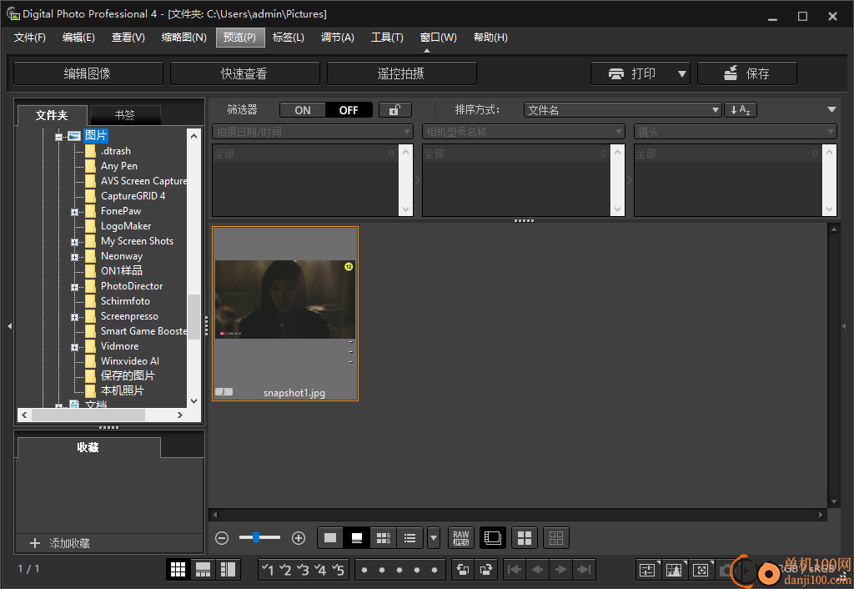The image size is (854, 589).
Task: Select the thumbnail grid layout icon
Action: tap(178, 569)
